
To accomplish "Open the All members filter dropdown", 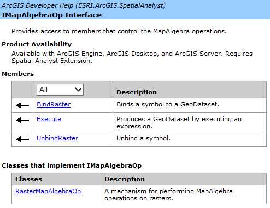I will point(60,90).
